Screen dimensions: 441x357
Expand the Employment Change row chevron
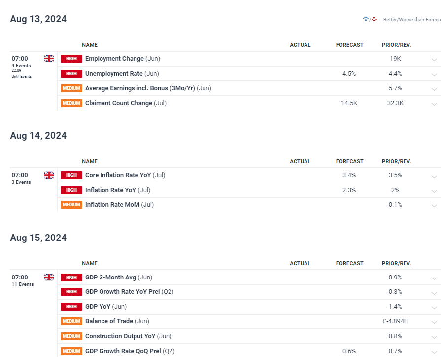coord(434,60)
